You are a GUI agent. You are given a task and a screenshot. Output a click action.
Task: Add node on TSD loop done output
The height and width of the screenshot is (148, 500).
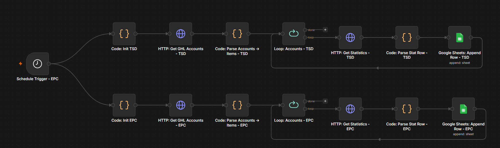pyautogui.click(x=325, y=30)
